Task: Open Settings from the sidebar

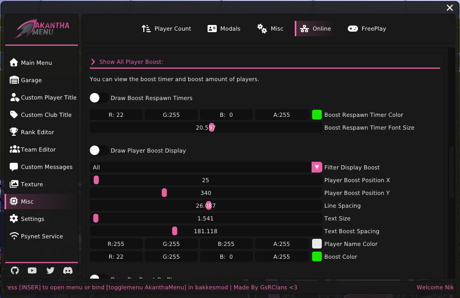Action: coord(32,219)
